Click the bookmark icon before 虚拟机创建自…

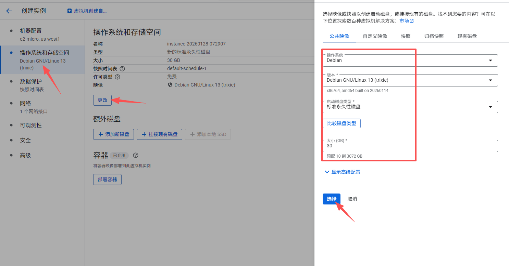[x=70, y=11]
